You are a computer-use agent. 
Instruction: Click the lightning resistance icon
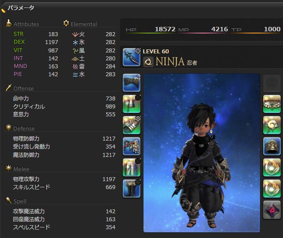(x=75, y=67)
